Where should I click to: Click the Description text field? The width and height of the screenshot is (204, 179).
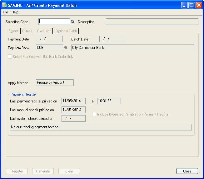pyautogui.click(x=152, y=22)
